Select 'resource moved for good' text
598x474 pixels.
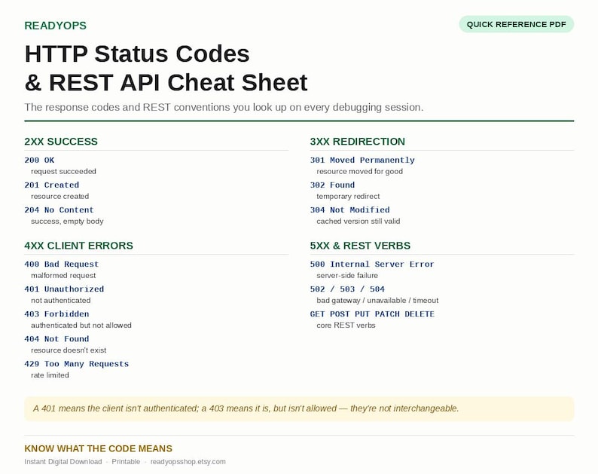360,171
